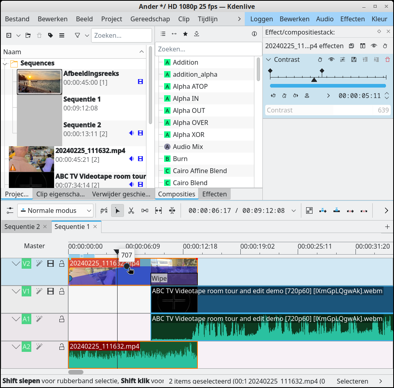The height and width of the screenshot is (388, 394).
Task: Go to previous keyframe in Contrast effect
Action: pos(273,96)
